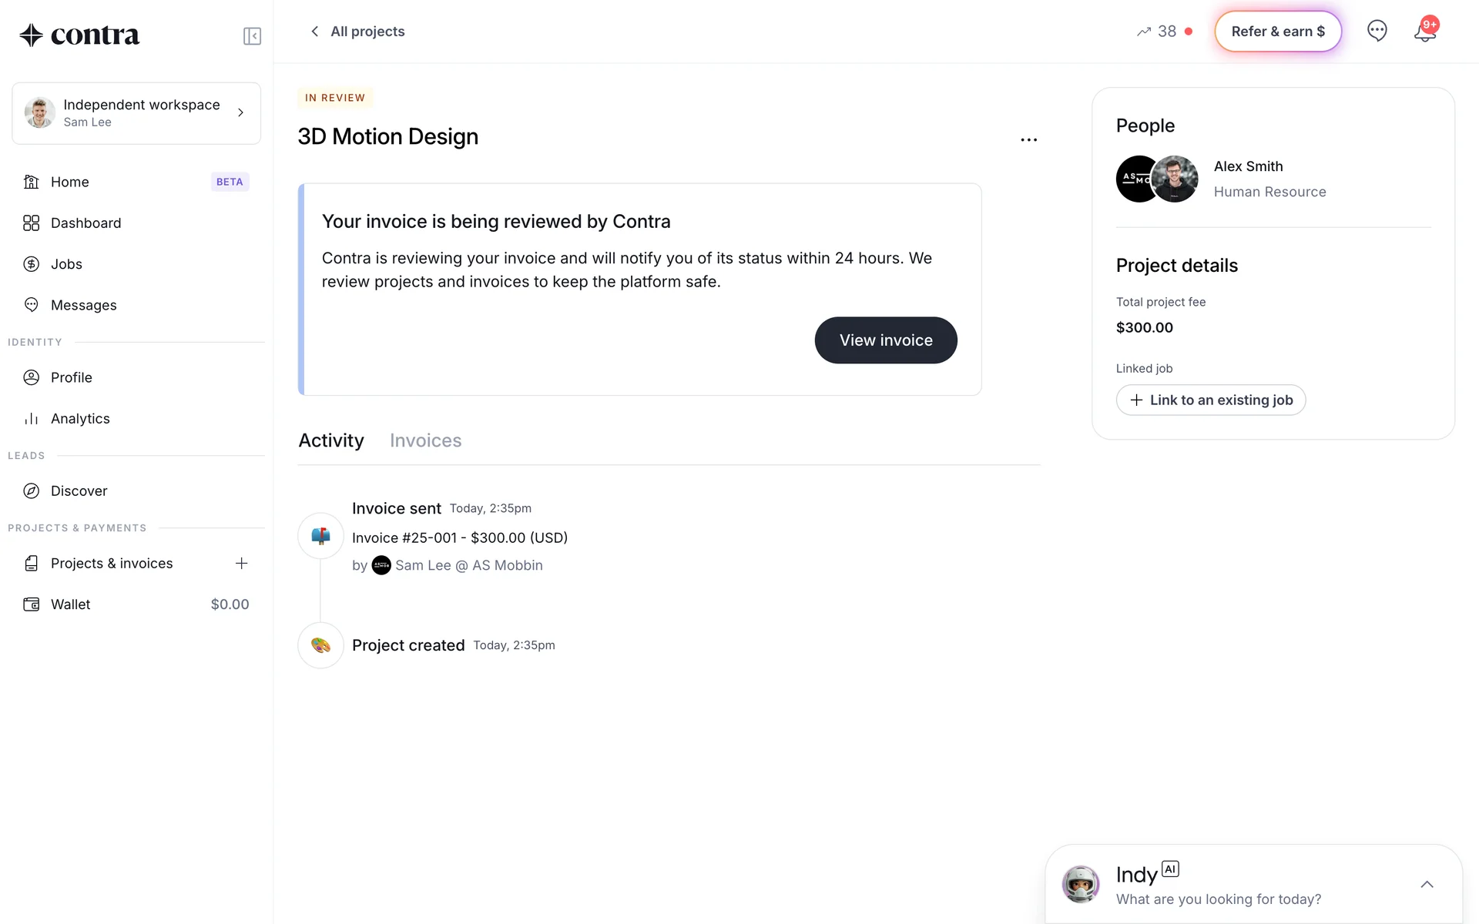
Task: Open the 3D Motion Design options menu
Action: [1028, 140]
